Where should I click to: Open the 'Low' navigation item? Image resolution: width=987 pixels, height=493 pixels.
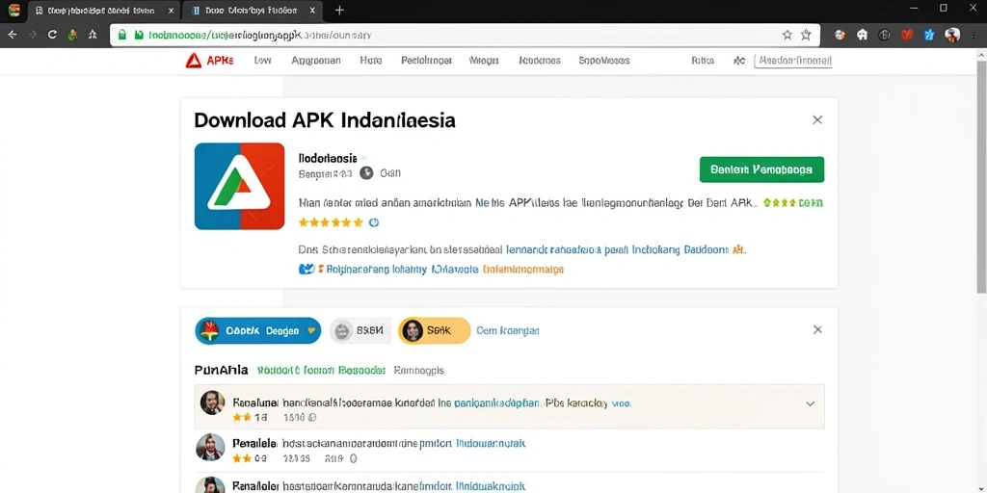(x=262, y=61)
